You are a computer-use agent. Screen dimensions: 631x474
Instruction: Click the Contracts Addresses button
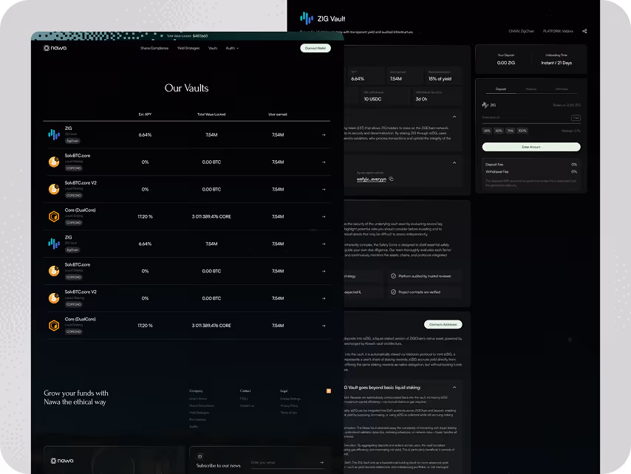tap(443, 324)
